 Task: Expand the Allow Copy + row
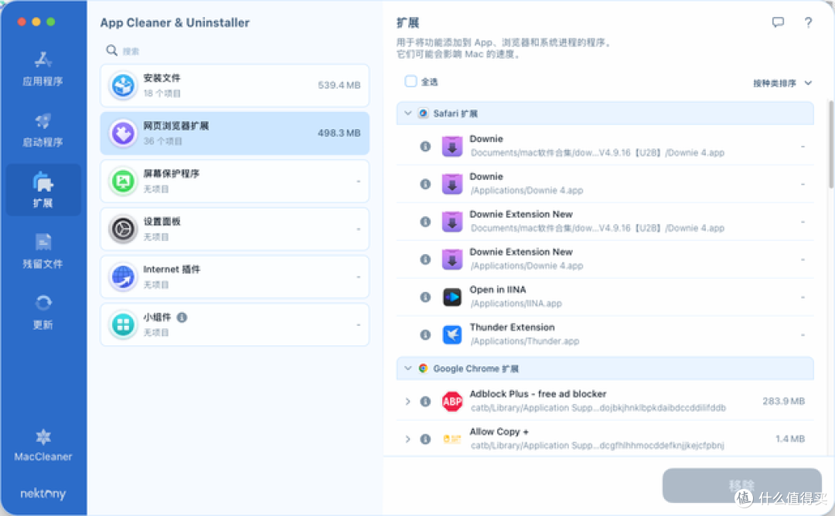pos(408,439)
